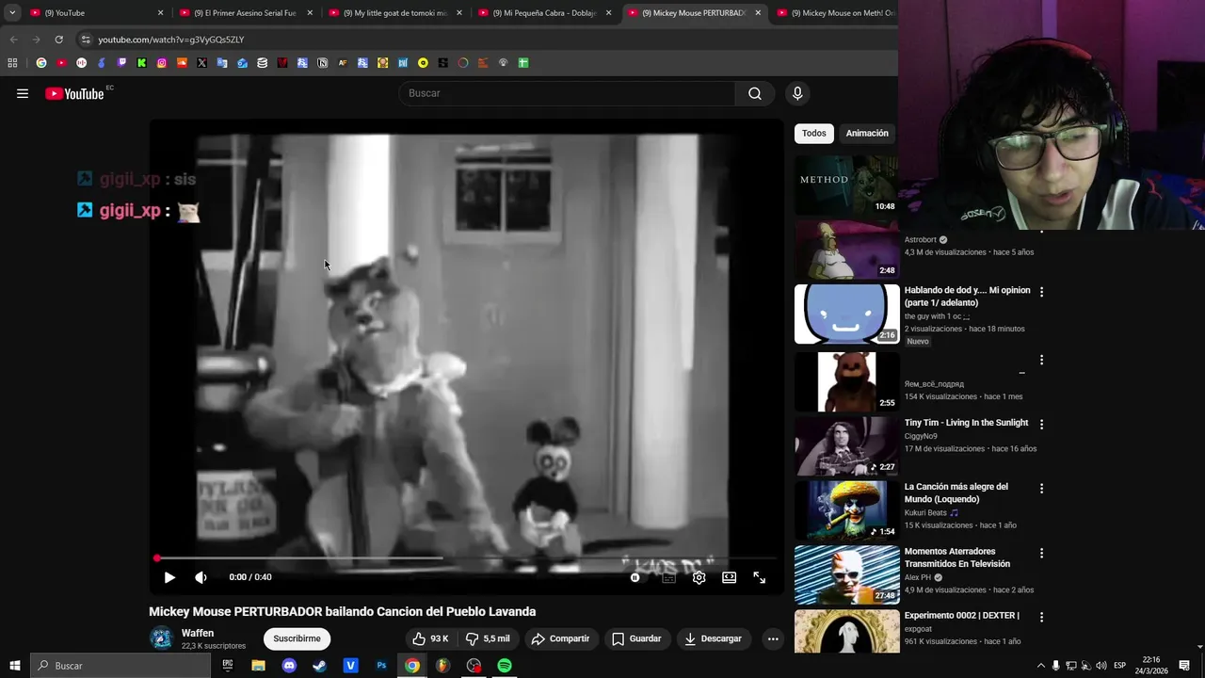The width and height of the screenshot is (1205, 678).
Task: Open the Notion bookmark
Action: (x=322, y=63)
